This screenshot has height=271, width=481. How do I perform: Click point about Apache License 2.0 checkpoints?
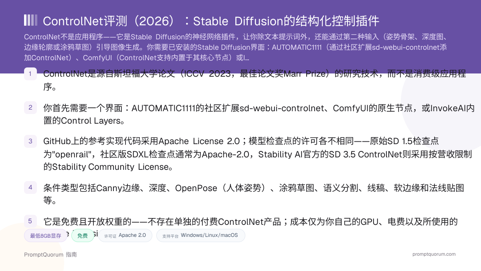tap(258, 154)
